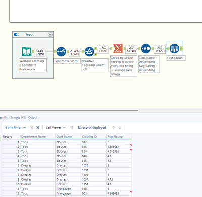Click the results data actions icon
This screenshot has width=202, height=197.
(x=37, y=128)
